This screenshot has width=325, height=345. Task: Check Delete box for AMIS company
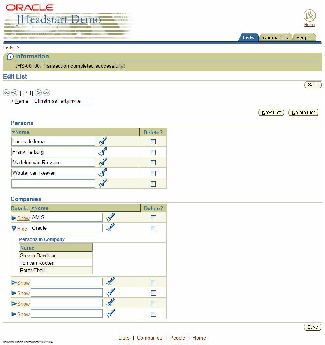pos(153,218)
